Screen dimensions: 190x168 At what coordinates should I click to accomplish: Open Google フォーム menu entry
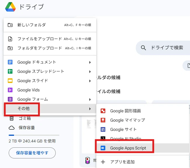(x=50, y=99)
